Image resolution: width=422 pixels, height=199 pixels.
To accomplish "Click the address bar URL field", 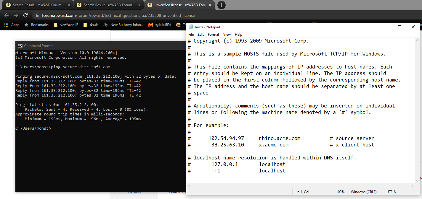I will tap(118, 15).
